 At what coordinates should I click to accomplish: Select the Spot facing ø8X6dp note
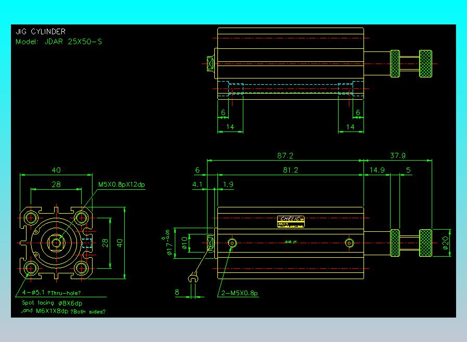[x=52, y=304]
